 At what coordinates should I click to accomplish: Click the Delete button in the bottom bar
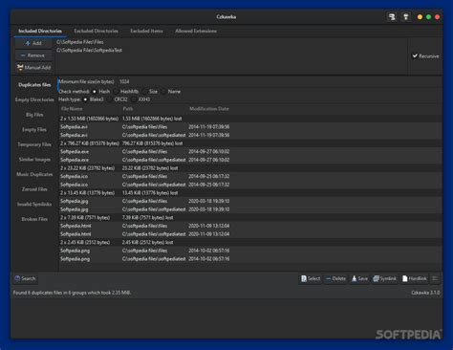pyautogui.click(x=335, y=278)
